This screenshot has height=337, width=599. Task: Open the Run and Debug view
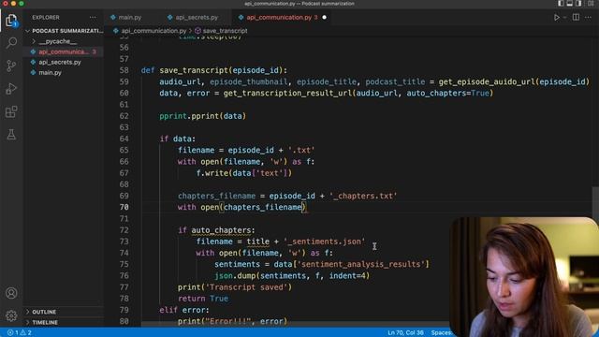(x=11, y=89)
